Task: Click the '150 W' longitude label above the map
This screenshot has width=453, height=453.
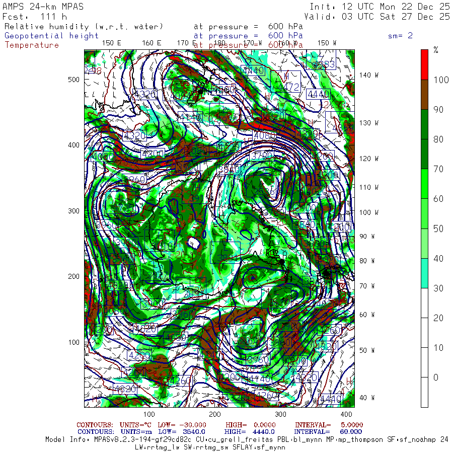Action: click(x=327, y=43)
